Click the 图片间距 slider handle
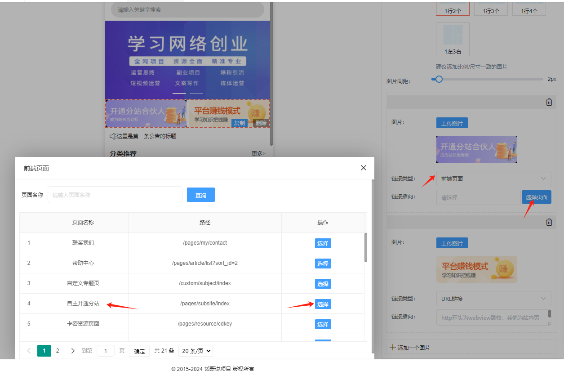 439,79
